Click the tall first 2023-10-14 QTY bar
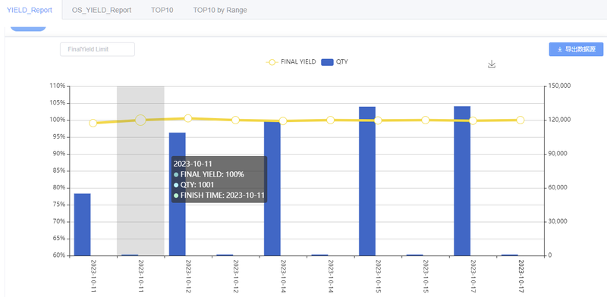This screenshot has height=297, width=607. (x=272, y=189)
